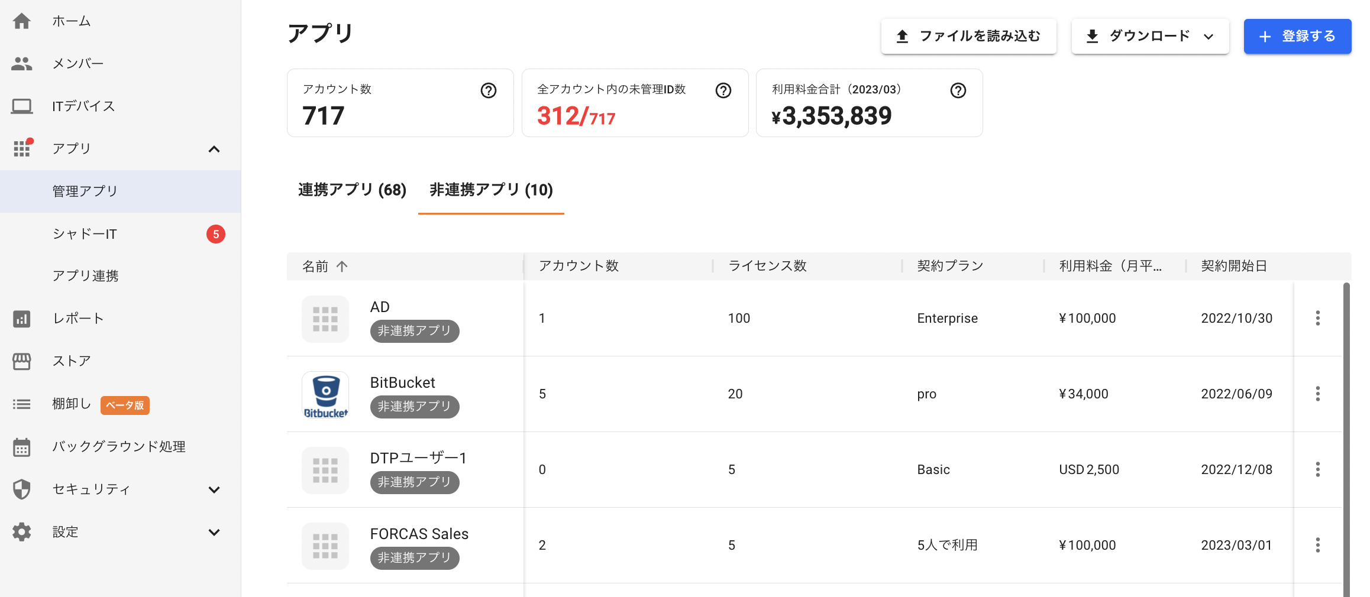The height and width of the screenshot is (597, 1370).
Task: Open the Reports chart icon
Action: click(22, 319)
